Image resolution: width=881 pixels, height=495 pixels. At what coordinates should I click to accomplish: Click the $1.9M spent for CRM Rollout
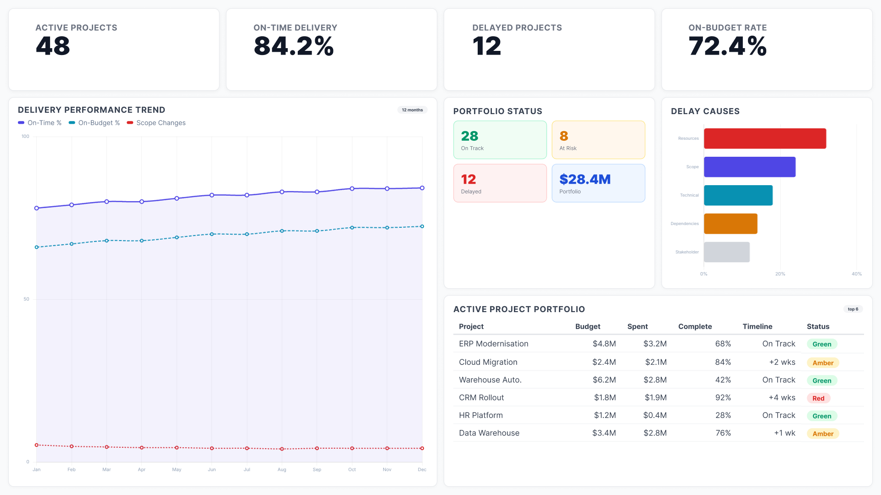[656, 398]
